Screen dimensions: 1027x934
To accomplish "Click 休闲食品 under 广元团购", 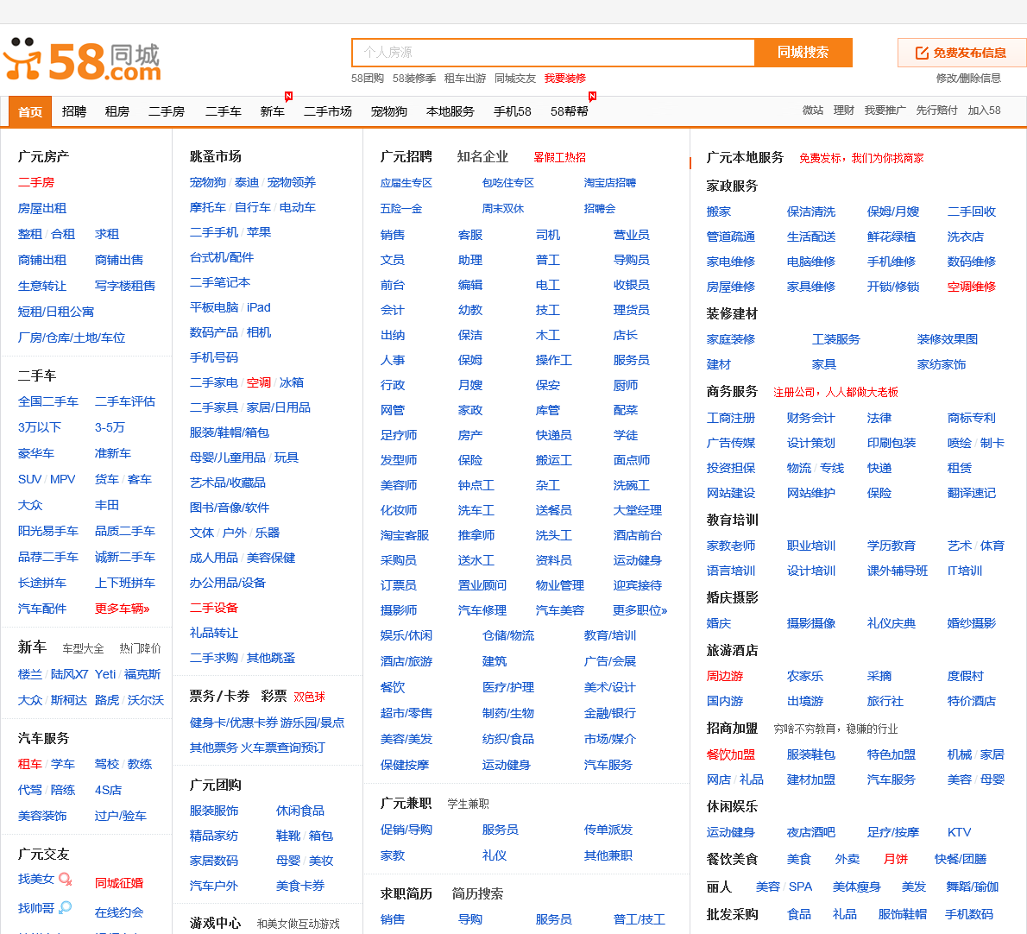I will (x=300, y=811).
